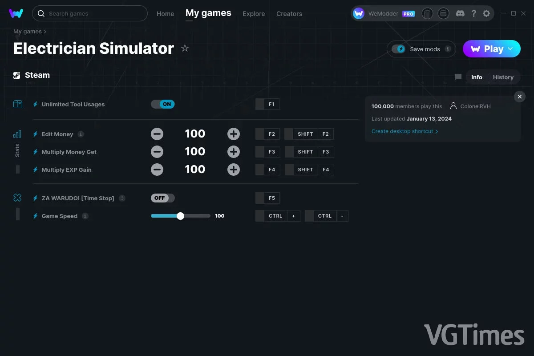
Task: Click SHIFT F4 hotkey for Multiply EXP Gain
Action: click(x=309, y=170)
